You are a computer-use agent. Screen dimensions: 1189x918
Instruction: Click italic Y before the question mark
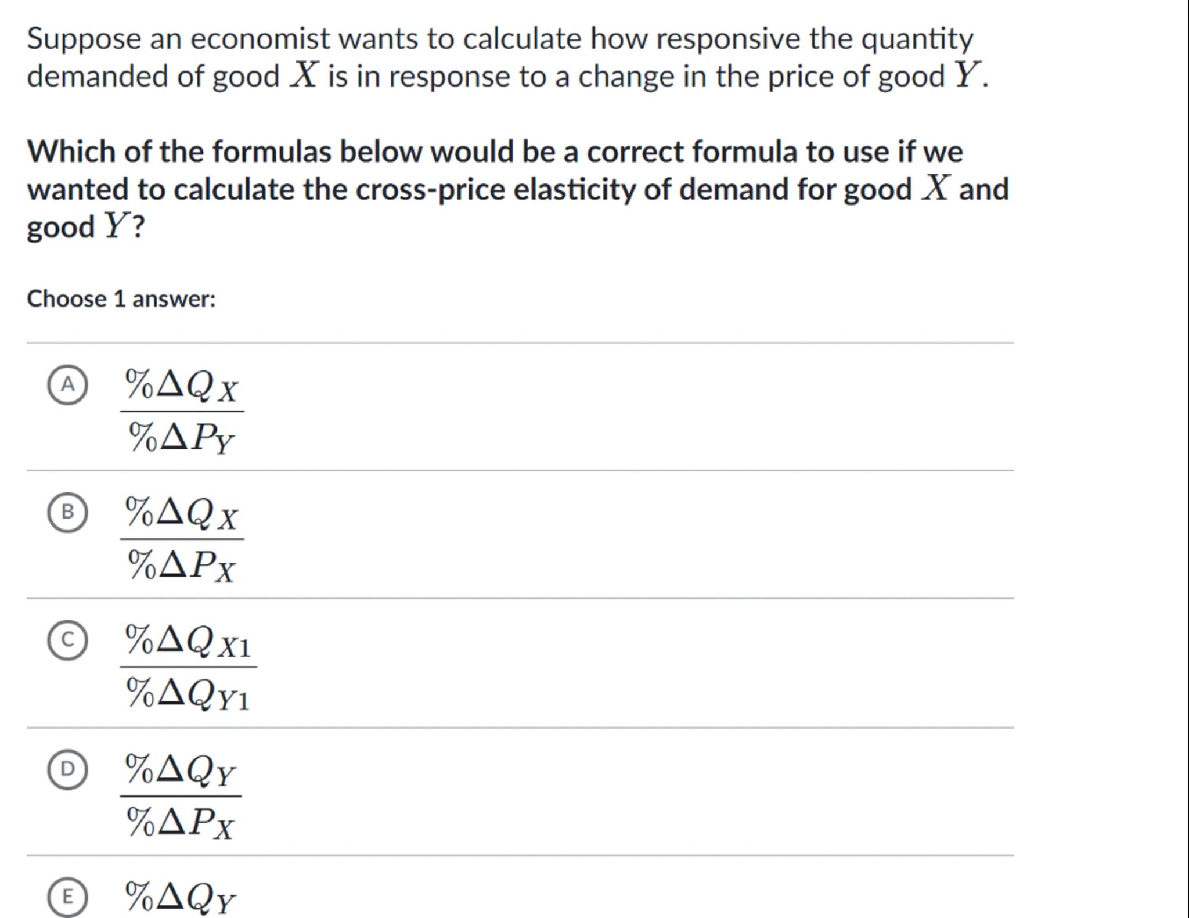pyautogui.click(x=114, y=226)
